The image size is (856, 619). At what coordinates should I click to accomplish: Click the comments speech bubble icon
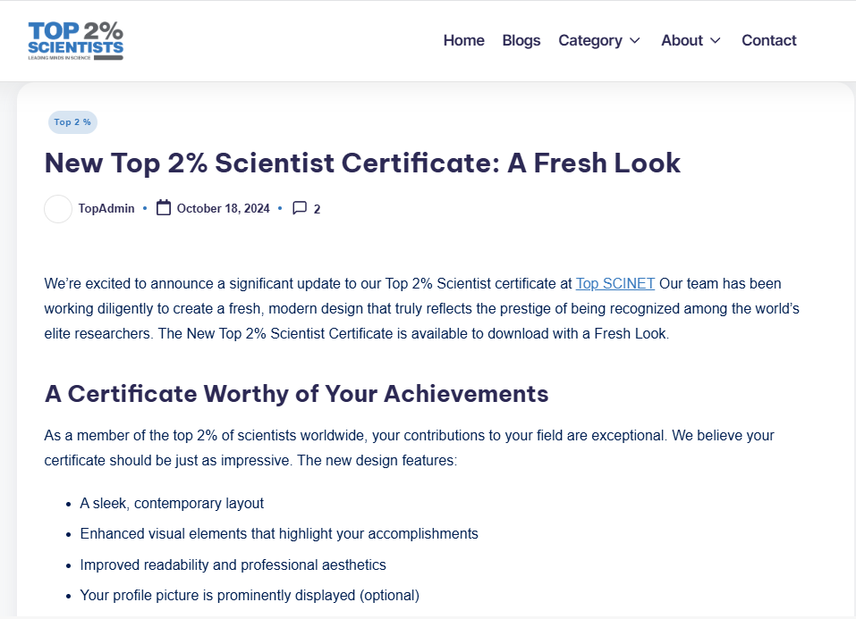click(x=300, y=208)
